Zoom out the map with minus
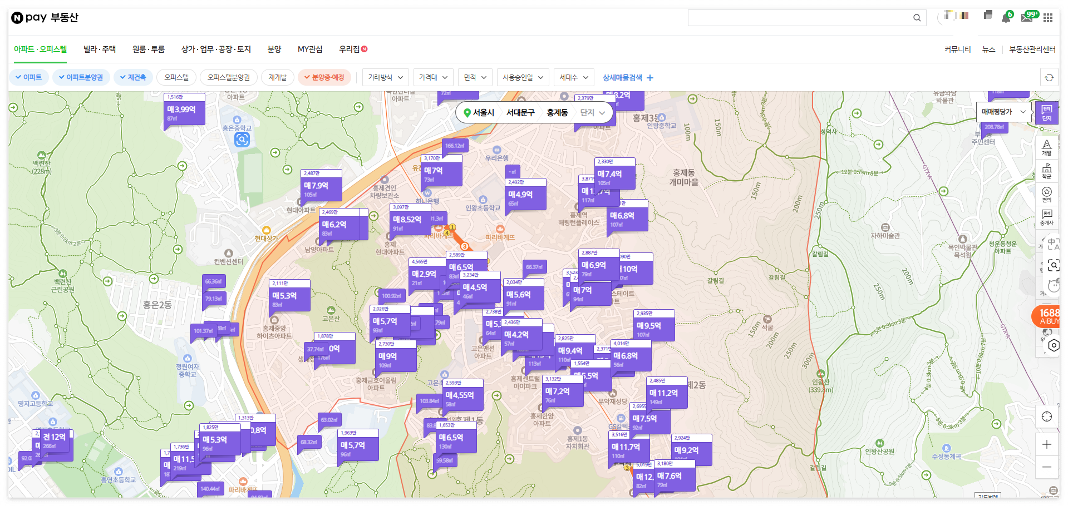Image resolution: width=1068 pixels, height=506 pixels. (1047, 467)
